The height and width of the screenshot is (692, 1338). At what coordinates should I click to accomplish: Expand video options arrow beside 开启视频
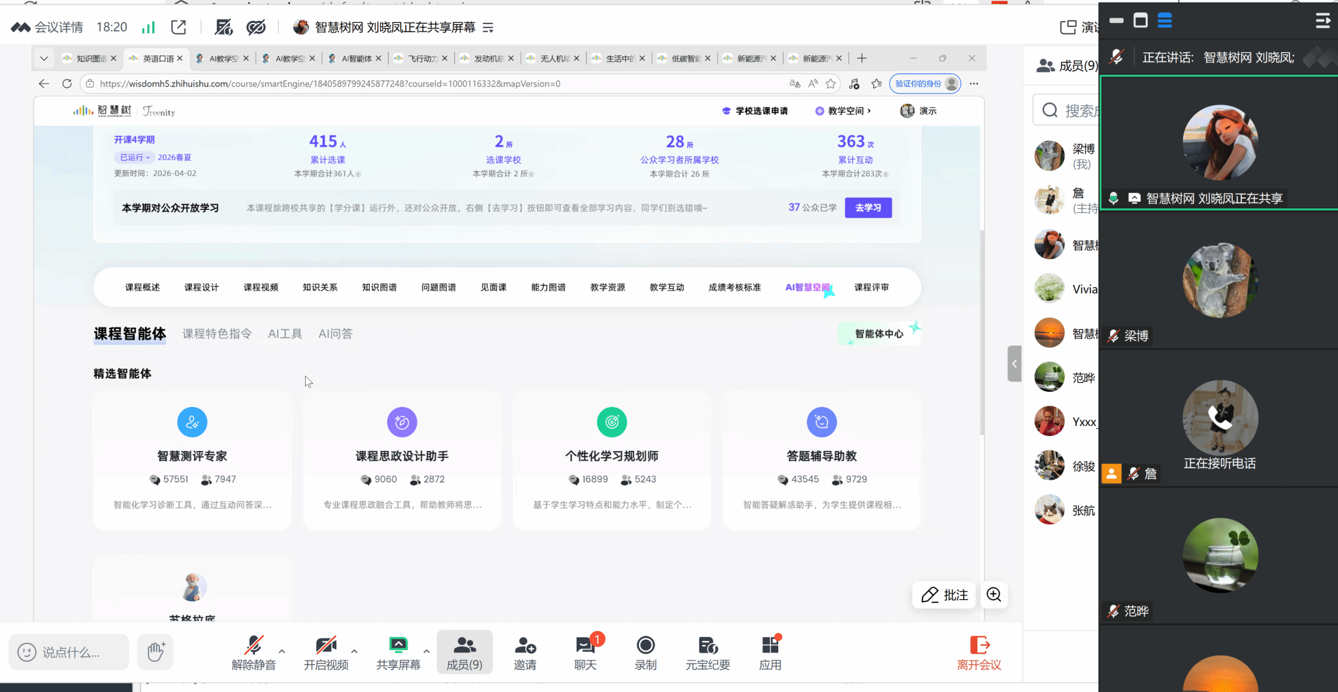(x=354, y=651)
